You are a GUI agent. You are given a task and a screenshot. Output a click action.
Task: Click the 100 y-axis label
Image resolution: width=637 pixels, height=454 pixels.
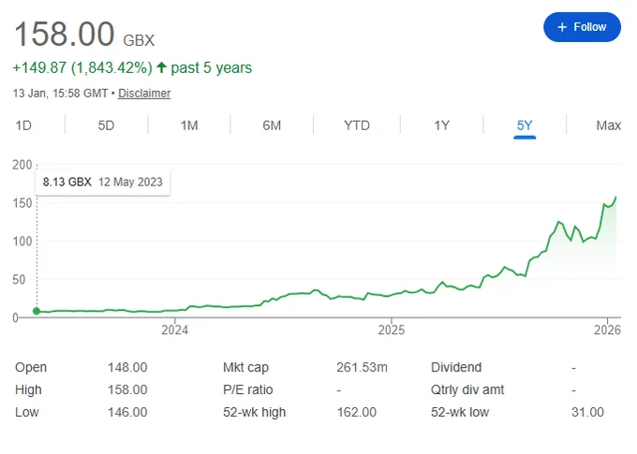(x=22, y=242)
